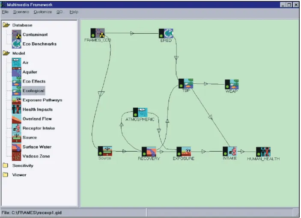Click the HUMAN_HEALTH node icon
301x218 pixels.
click(263, 152)
